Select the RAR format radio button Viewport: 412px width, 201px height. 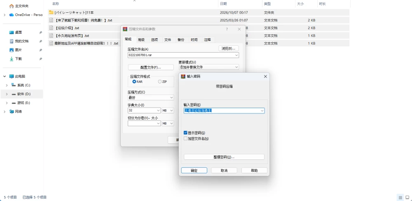pos(134,82)
